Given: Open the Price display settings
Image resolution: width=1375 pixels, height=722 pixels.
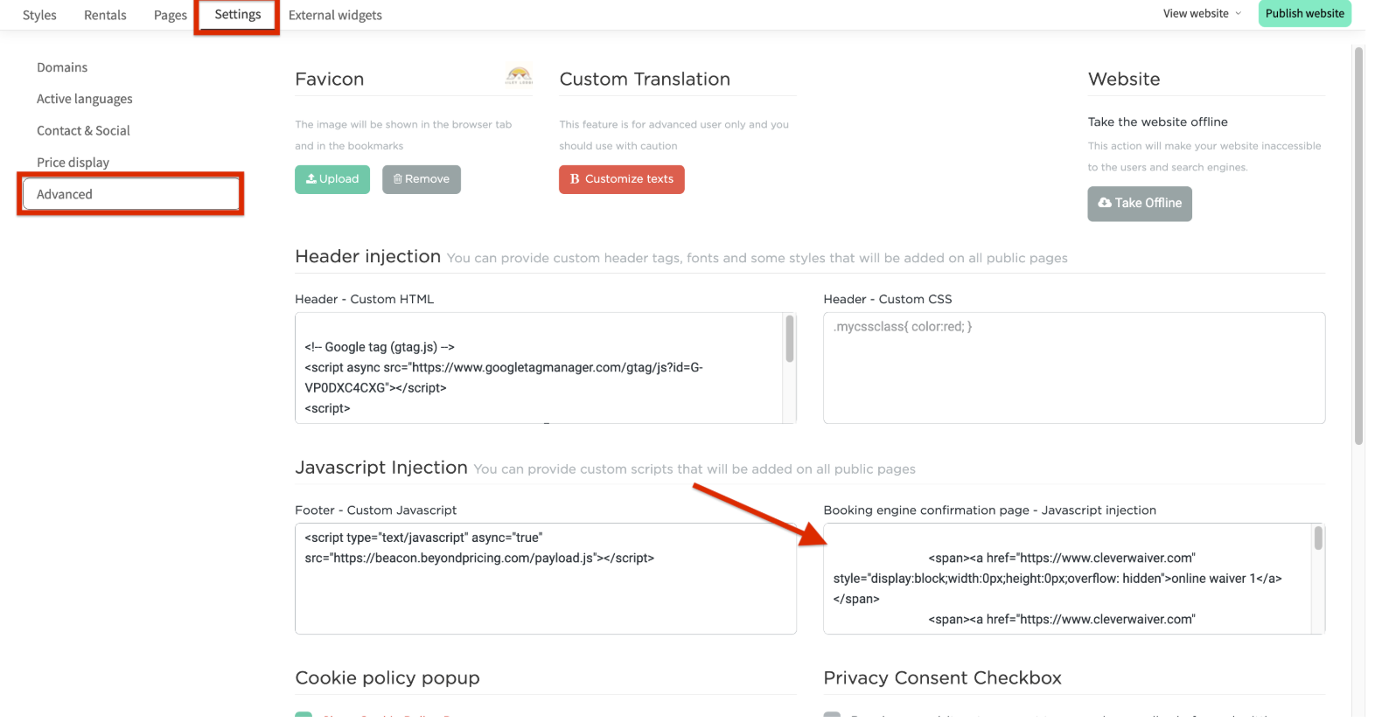Looking at the screenshot, I should click(x=73, y=163).
